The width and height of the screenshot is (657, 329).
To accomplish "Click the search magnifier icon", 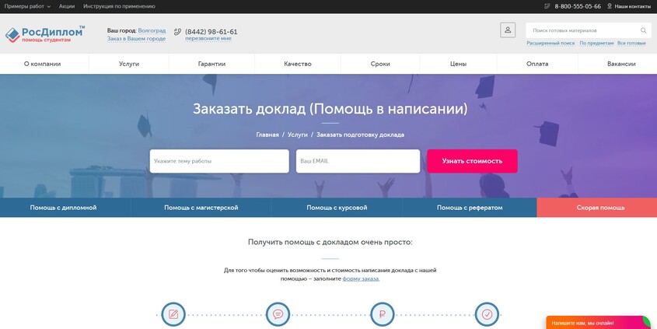I will (643, 30).
